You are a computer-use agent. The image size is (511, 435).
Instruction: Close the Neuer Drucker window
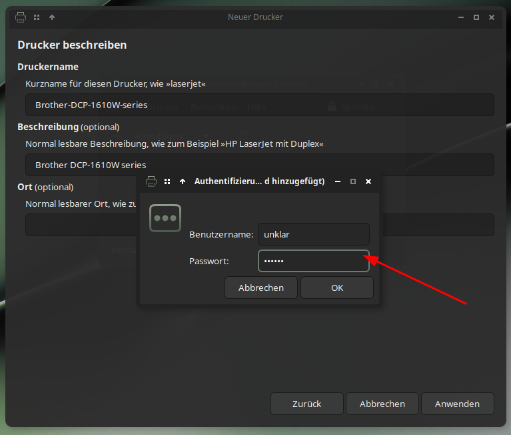(492, 17)
